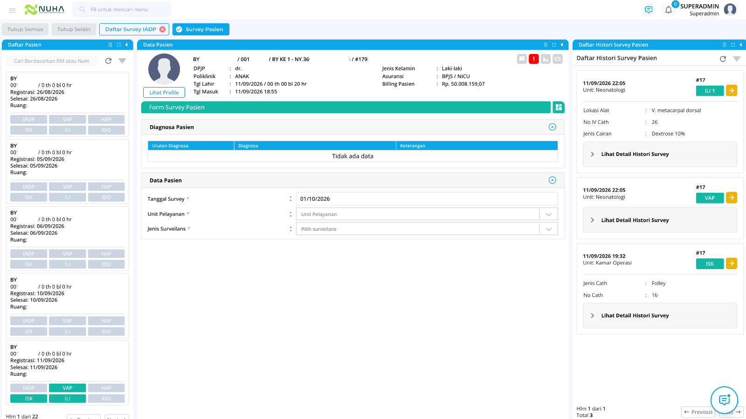Open the Jenis Surveilans dropdown
Screen dimensions: 746x419
[427, 229]
